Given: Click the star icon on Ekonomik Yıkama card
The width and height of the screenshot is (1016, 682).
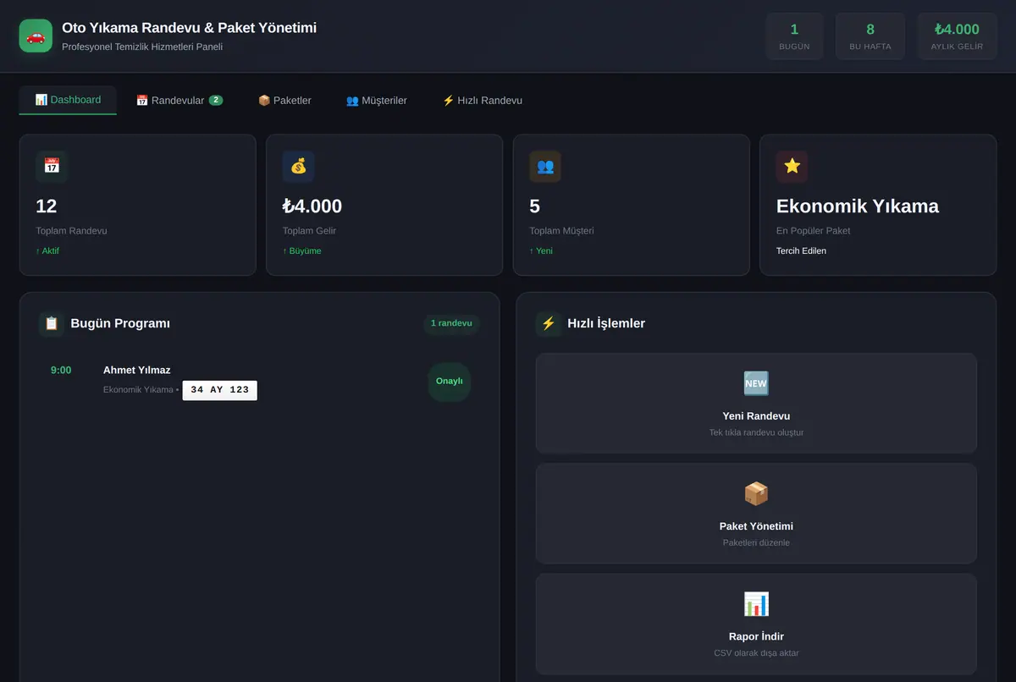Looking at the screenshot, I should (792, 167).
